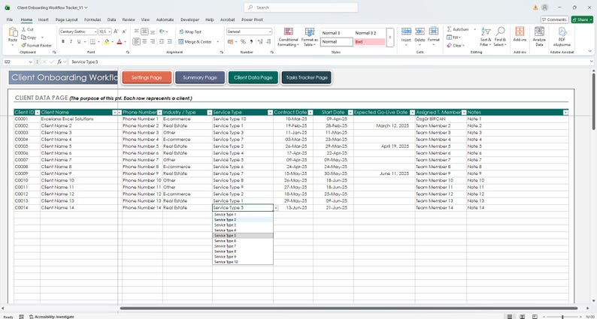Viewport: 597px width, 319px height.
Task: Toggle align left
Action: [x=136, y=41]
